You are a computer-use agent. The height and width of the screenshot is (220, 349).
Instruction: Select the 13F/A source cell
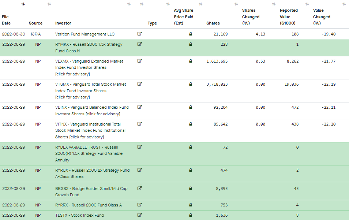[x=35, y=34]
